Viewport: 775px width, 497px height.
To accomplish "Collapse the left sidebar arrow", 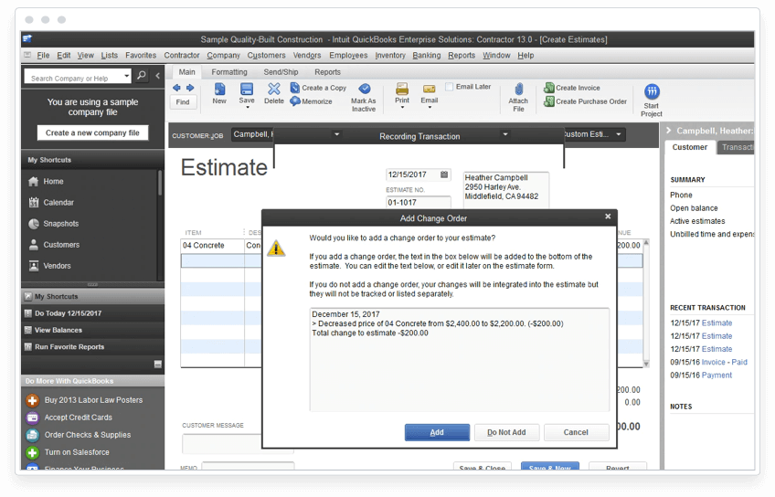I will click(x=158, y=76).
